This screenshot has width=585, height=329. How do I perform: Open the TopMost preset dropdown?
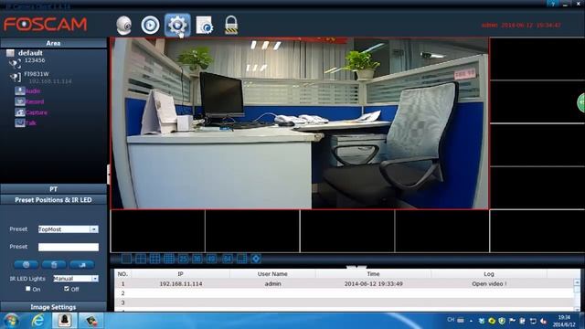point(94,229)
